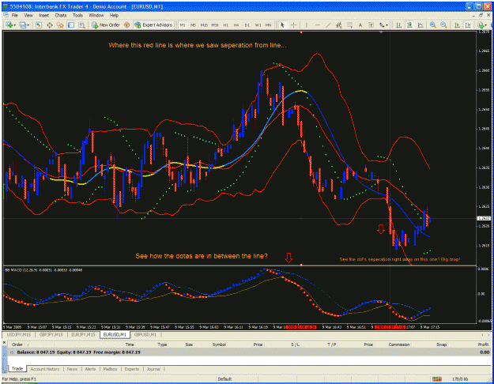Open the Profiles toolbar icon
Screen dimensions: 494x384
tap(22, 24)
